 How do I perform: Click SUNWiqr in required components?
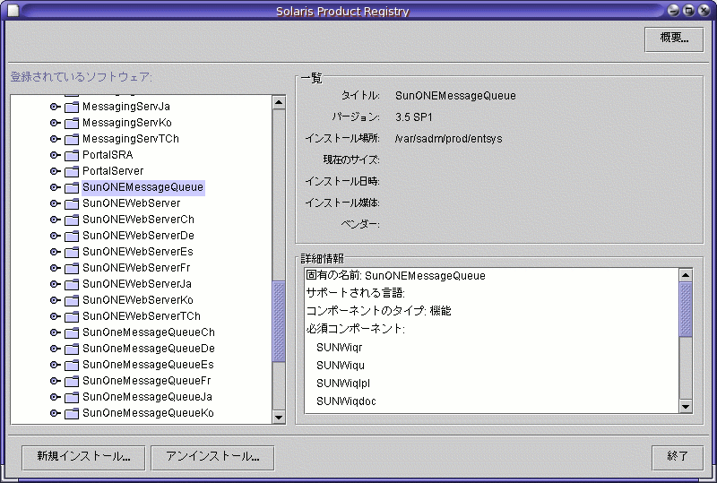340,348
